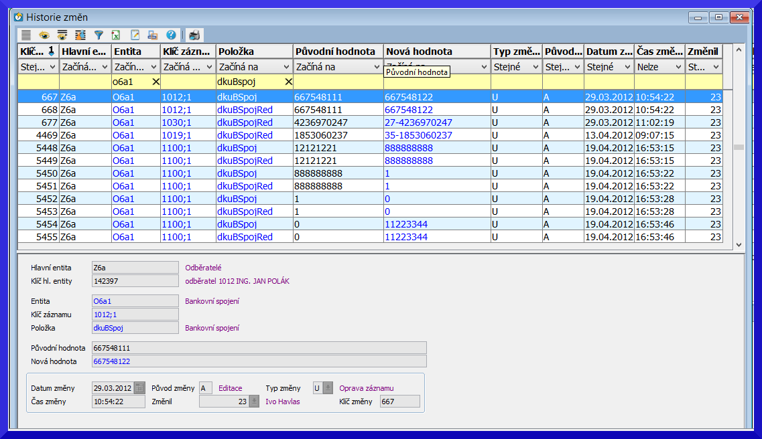Print using the printer icon

coord(194,35)
